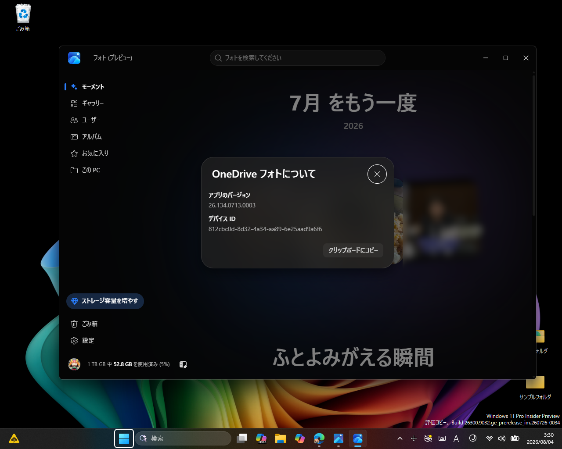This screenshot has width=562, height=449.
Task: Launch Microsoft 365 Copilot from the taskbar
Action: click(261, 438)
